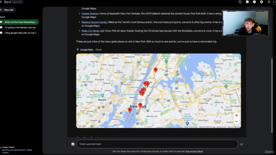276x155 pixels.
Task: Open the 'Using google maps plan my trip' chat
Action: click(19, 33)
